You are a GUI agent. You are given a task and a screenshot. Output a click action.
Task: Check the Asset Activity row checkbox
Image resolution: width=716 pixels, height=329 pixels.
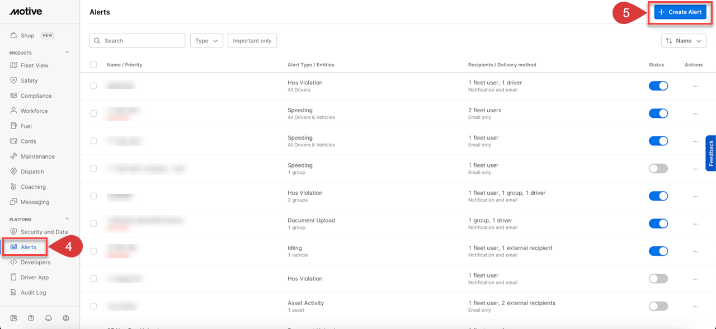tap(93, 306)
